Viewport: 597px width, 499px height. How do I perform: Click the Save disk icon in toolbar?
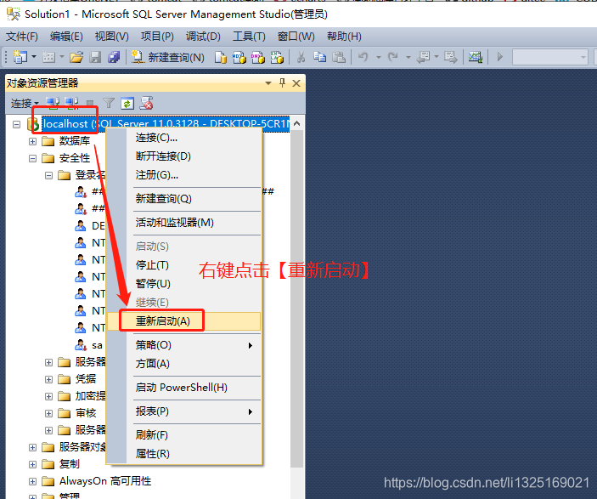coord(95,57)
